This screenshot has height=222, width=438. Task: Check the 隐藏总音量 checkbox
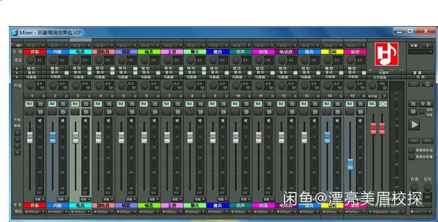[x=411, y=158]
